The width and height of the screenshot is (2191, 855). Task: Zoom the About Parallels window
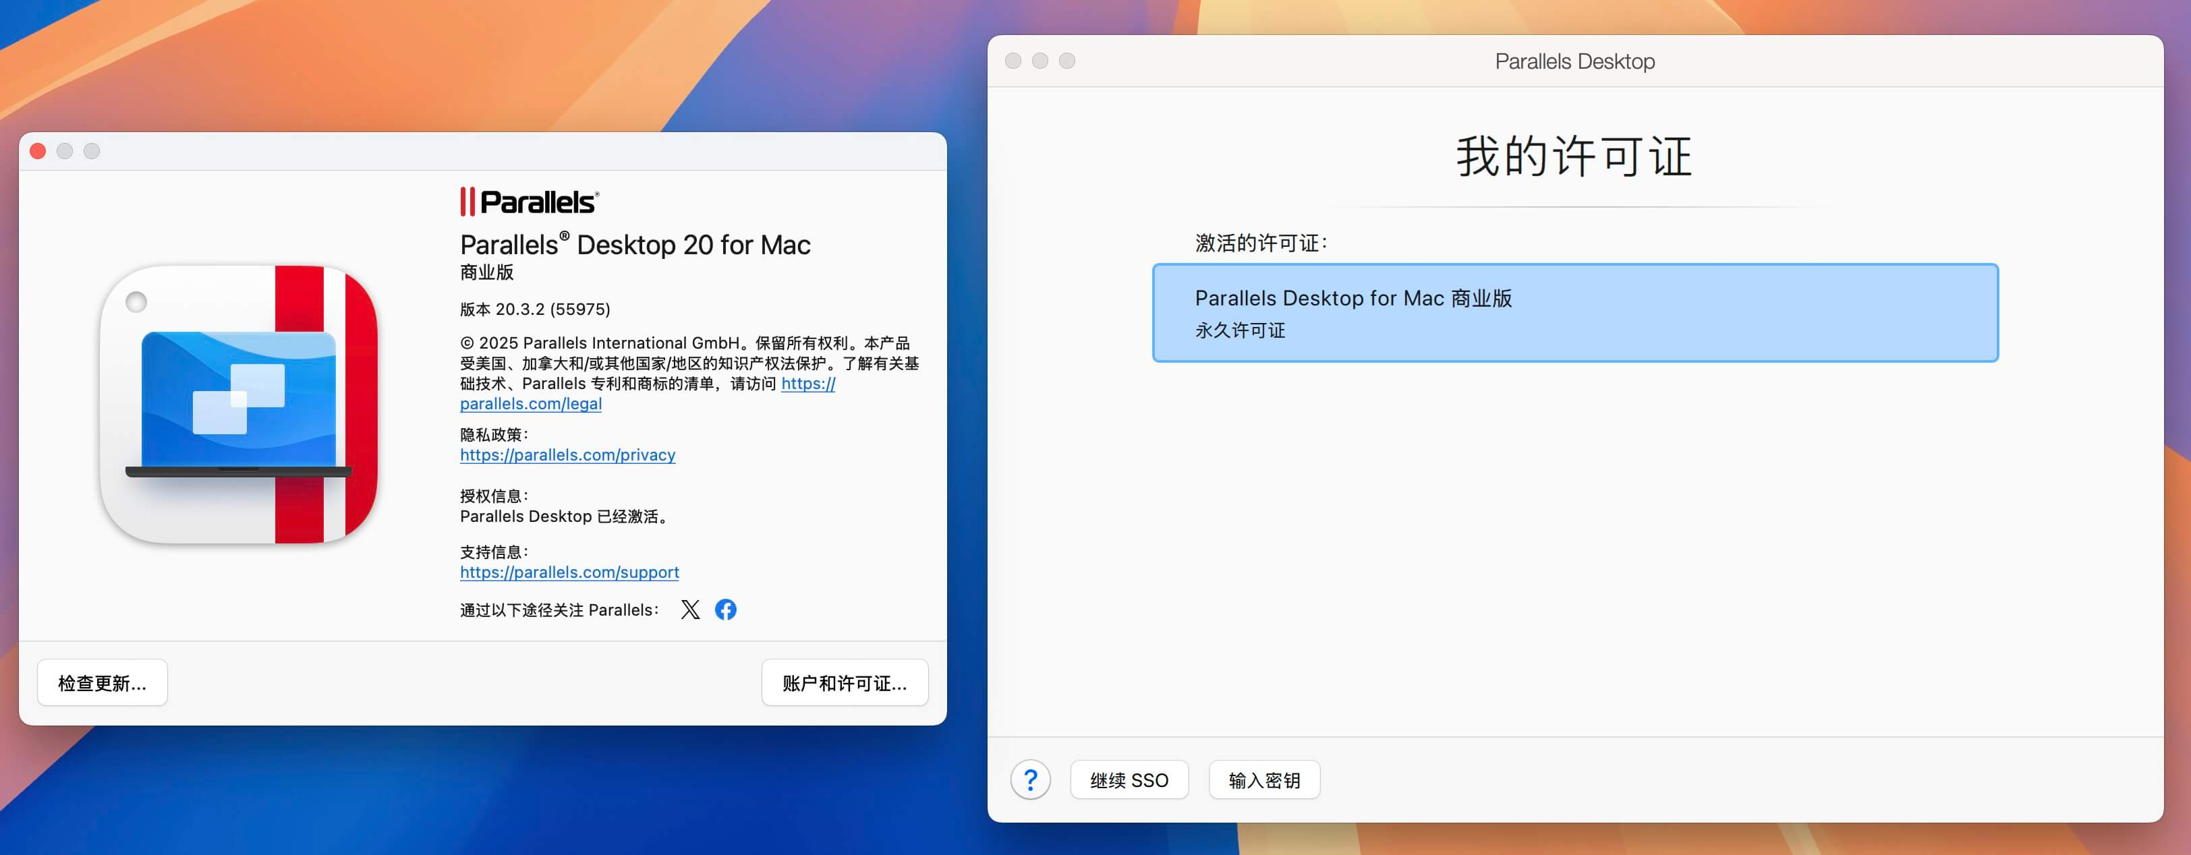[92, 151]
